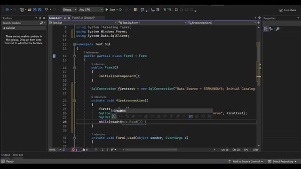301x169 pixels.
Task: Open the Debug configuration dropdown
Action: [x=70, y=9]
